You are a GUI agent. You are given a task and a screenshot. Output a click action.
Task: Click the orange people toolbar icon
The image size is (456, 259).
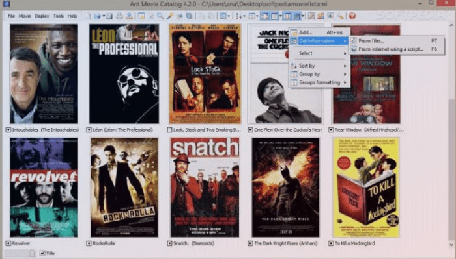tap(321, 16)
